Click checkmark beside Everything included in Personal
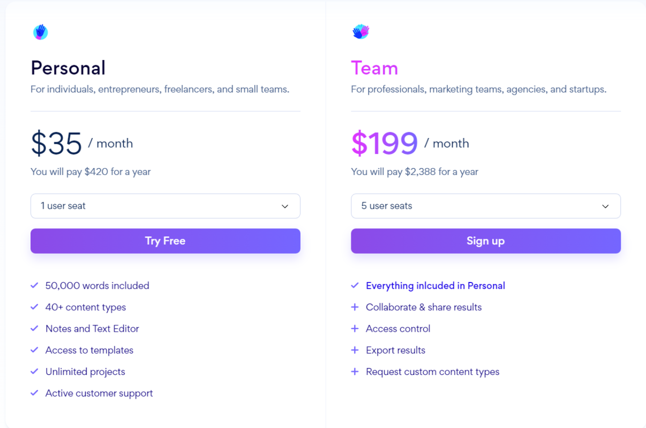The height and width of the screenshot is (428, 646). [x=355, y=286]
